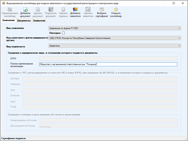Image resolution: width=188 pixels, height=141 pixels.
Task: Click the Подписать документ icon
Action: click(51, 10)
